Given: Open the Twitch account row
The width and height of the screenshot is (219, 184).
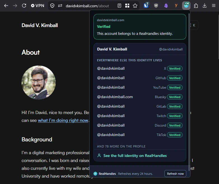Looking at the screenshot, I should click(x=140, y=116).
